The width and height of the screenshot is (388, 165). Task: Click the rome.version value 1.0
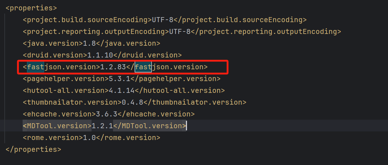click(x=89, y=137)
